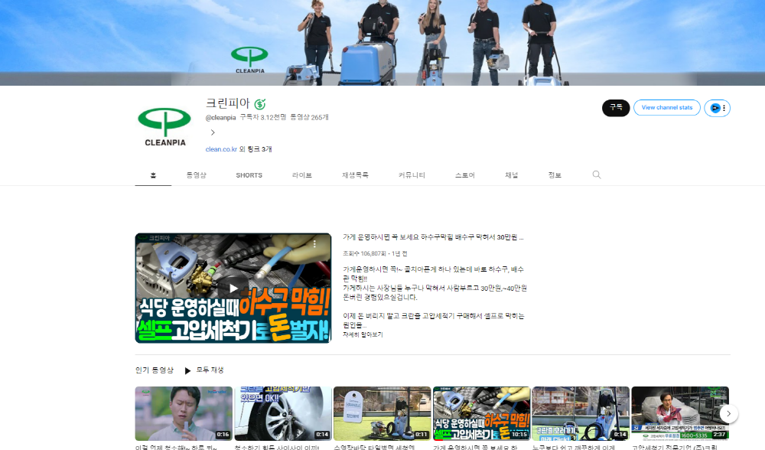Go to the 커뮤니티 tab

pos(412,175)
